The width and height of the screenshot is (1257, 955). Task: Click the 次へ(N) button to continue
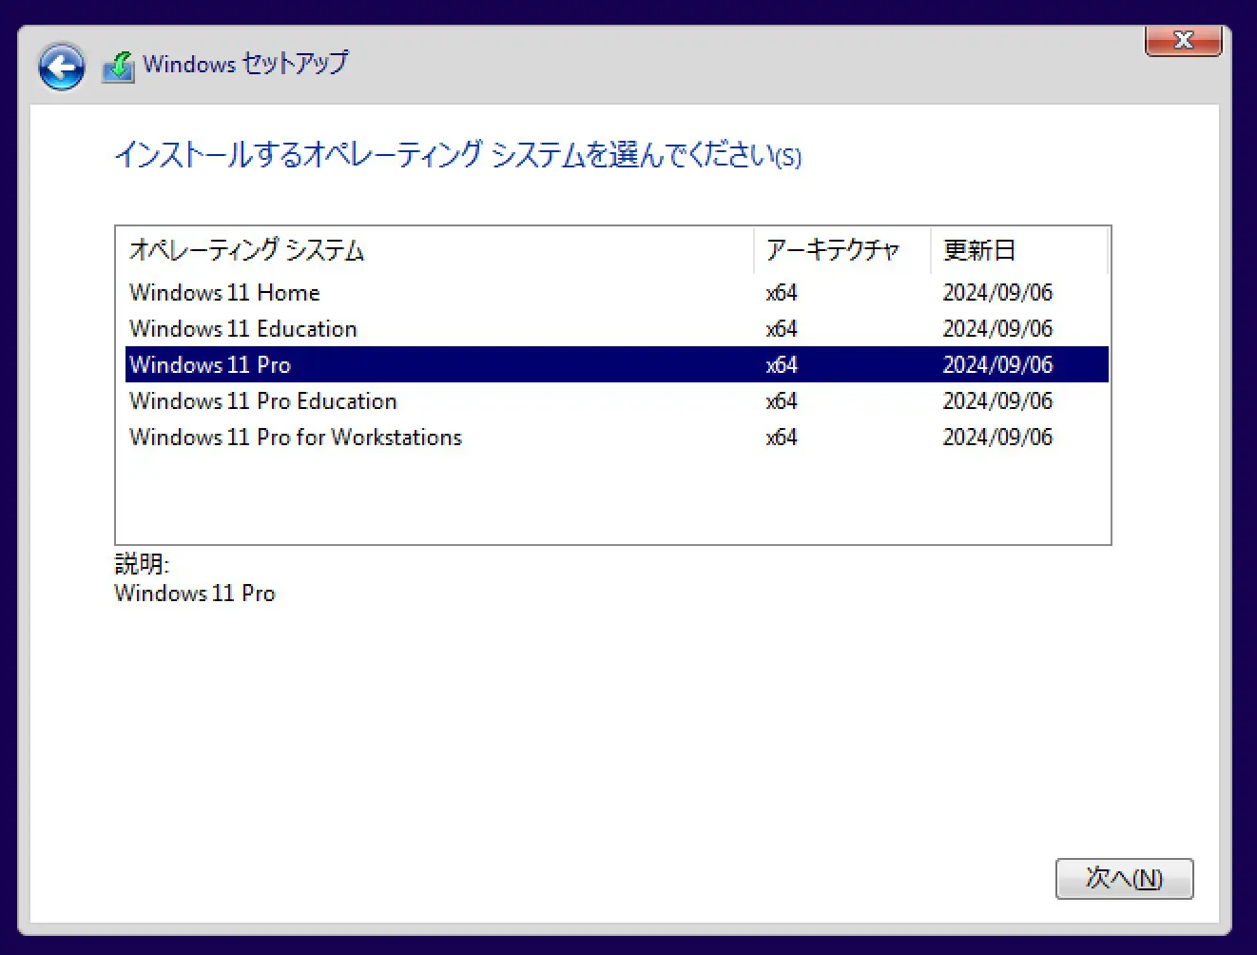pos(1124,879)
